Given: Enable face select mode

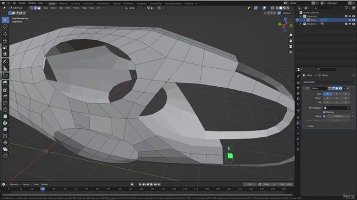Looking at the screenshot, I should point(39,8).
